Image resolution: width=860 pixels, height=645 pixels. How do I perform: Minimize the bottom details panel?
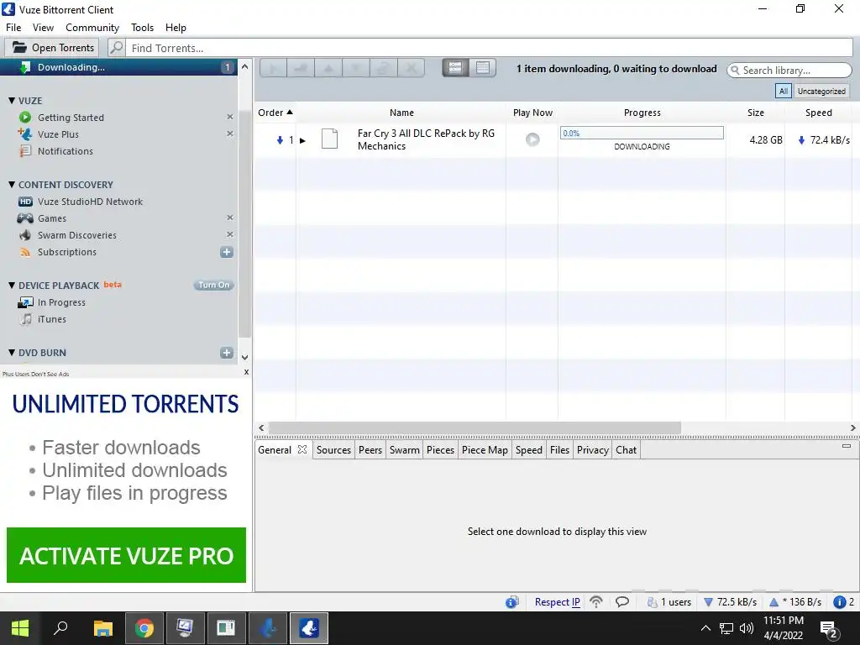pos(847,446)
